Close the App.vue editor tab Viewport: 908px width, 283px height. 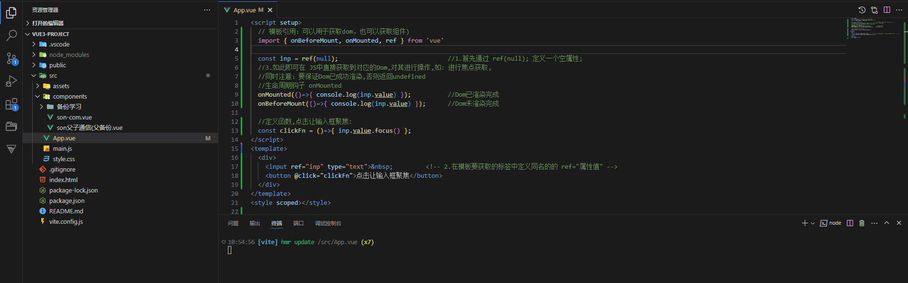click(270, 10)
